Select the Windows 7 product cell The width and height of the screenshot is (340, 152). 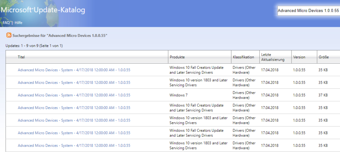(178, 95)
